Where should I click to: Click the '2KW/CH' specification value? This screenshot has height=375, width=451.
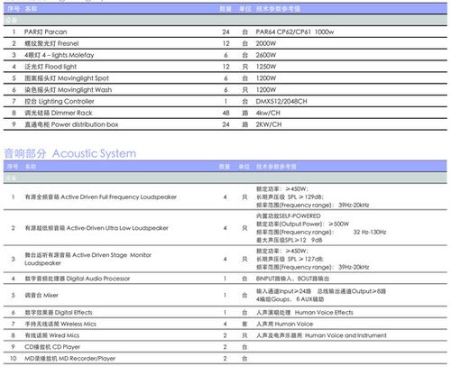pyautogui.click(x=269, y=124)
